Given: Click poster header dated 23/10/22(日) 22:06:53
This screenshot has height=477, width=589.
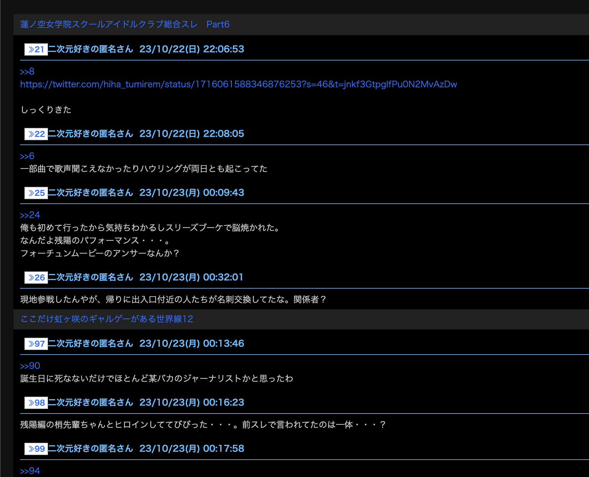Looking at the screenshot, I should click(146, 49).
